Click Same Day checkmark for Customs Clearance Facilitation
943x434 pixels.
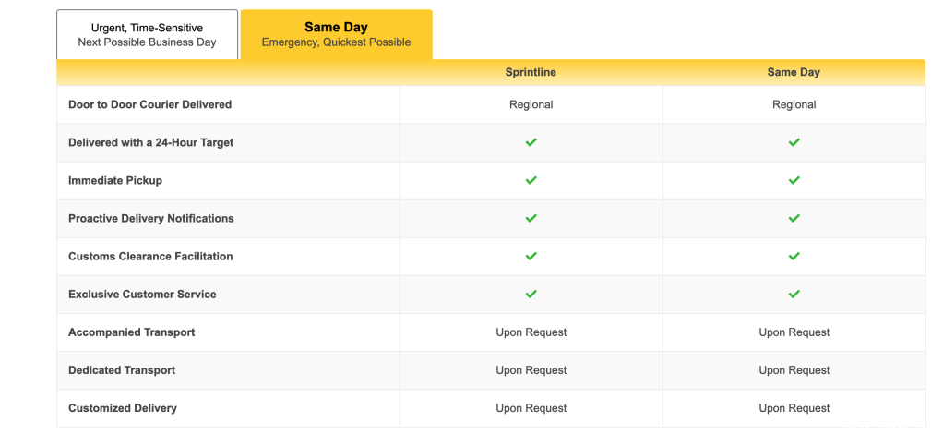pos(794,257)
